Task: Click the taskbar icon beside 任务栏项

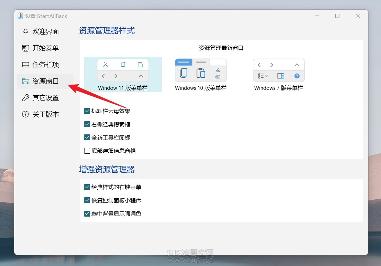Action: 26,65
